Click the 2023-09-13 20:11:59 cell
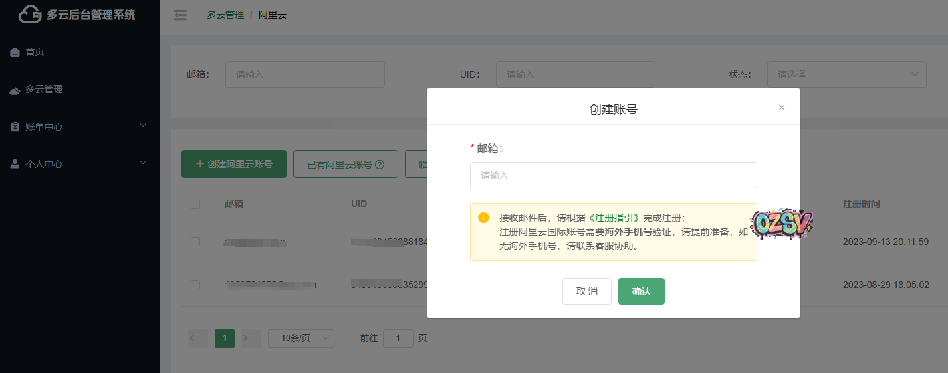The width and height of the screenshot is (948, 373). 886,242
